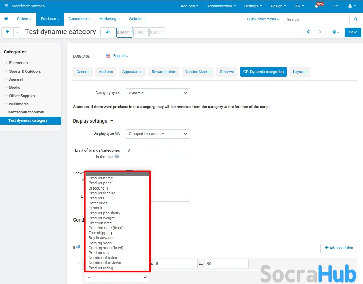363x284 pixels.
Task: Go to next category arrow
Action: tap(320, 32)
